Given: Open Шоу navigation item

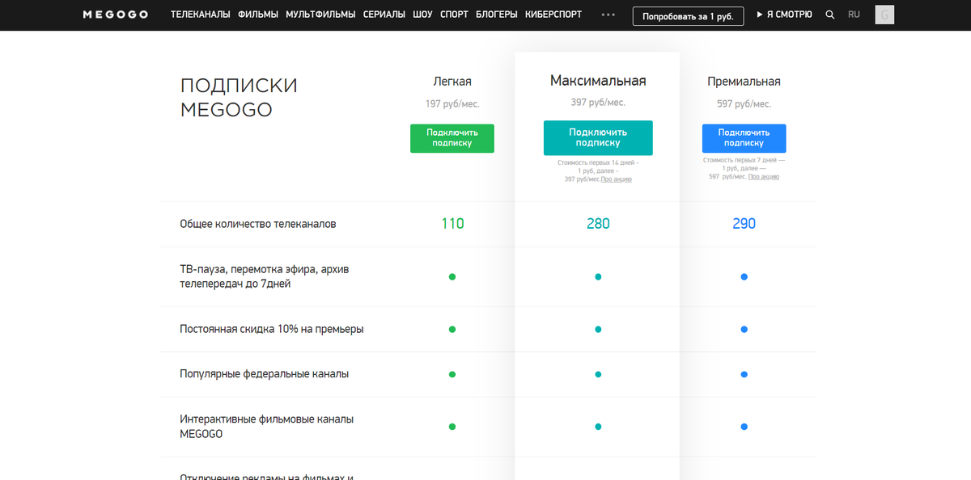Looking at the screenshot, I should click(x=422, y=15).
